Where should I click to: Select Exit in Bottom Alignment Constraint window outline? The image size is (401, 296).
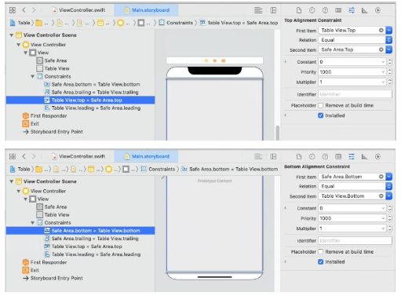tap(31, 270)
